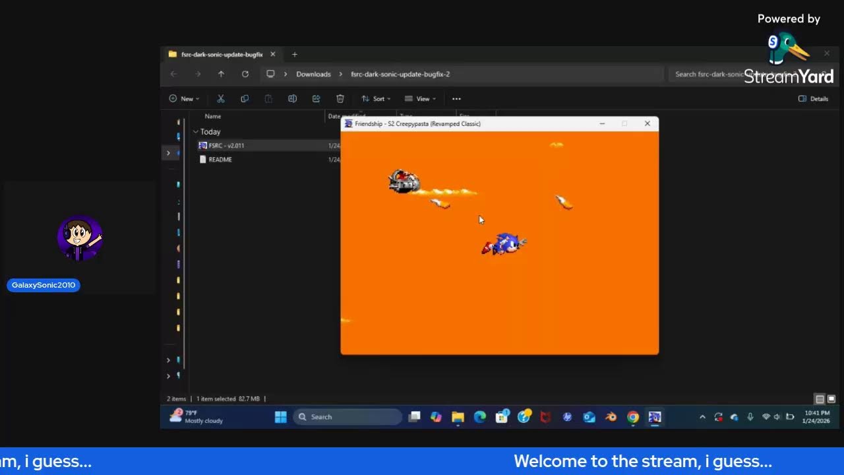The width and height of the screenshot is (844, 475).
Task: Click the Delete trash icon in Explorer
Action: click(340, 99)
